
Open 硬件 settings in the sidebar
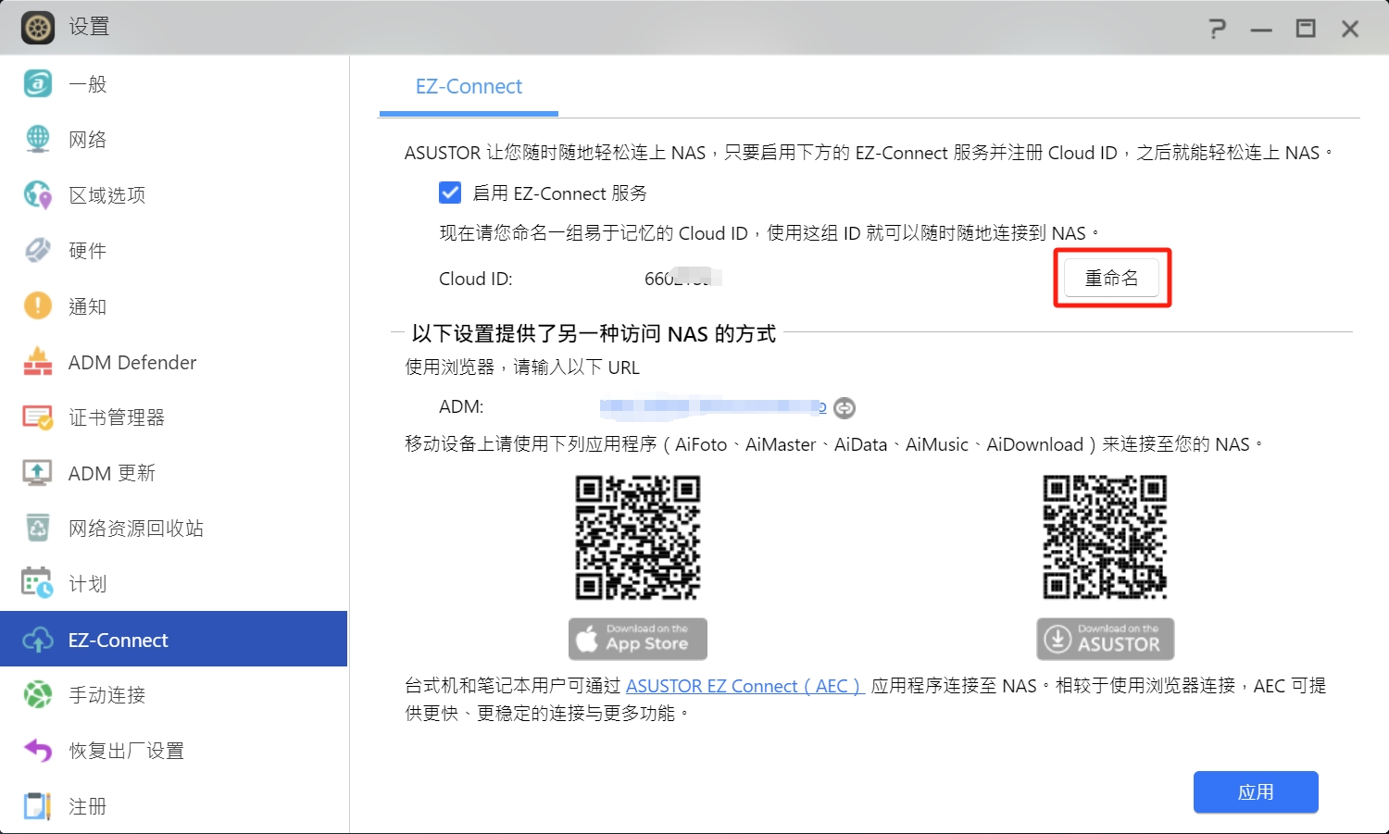click(174, 251)
